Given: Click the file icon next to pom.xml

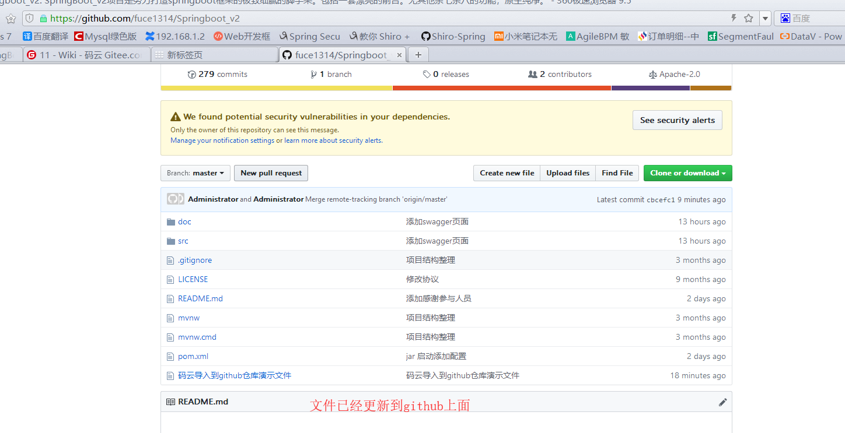Looking at the screenshot, I should point(170,356).
